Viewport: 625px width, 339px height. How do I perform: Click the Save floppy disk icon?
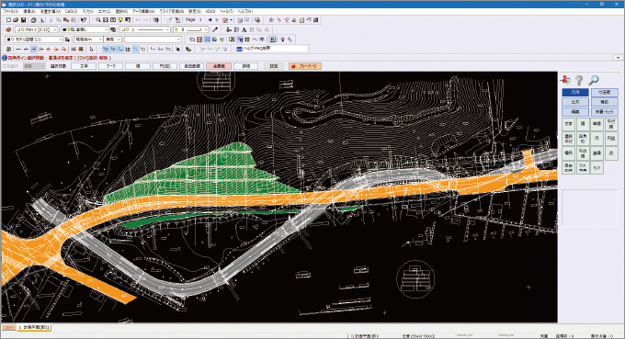point(24,20)
